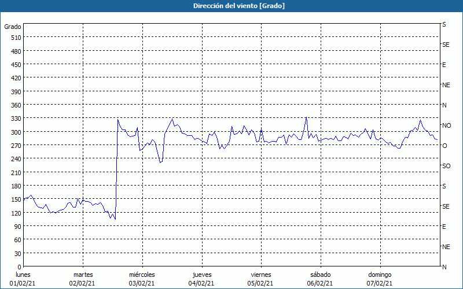
Task: Click the chart title 'Dirección del viento [Grado]'
Action: pyautogui.click(x=239, y=6)
